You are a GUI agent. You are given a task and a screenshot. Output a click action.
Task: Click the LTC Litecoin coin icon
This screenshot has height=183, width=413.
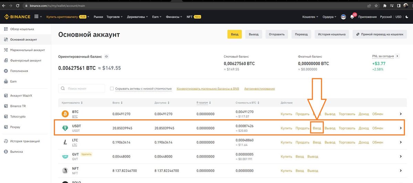(x=65, y=142)
